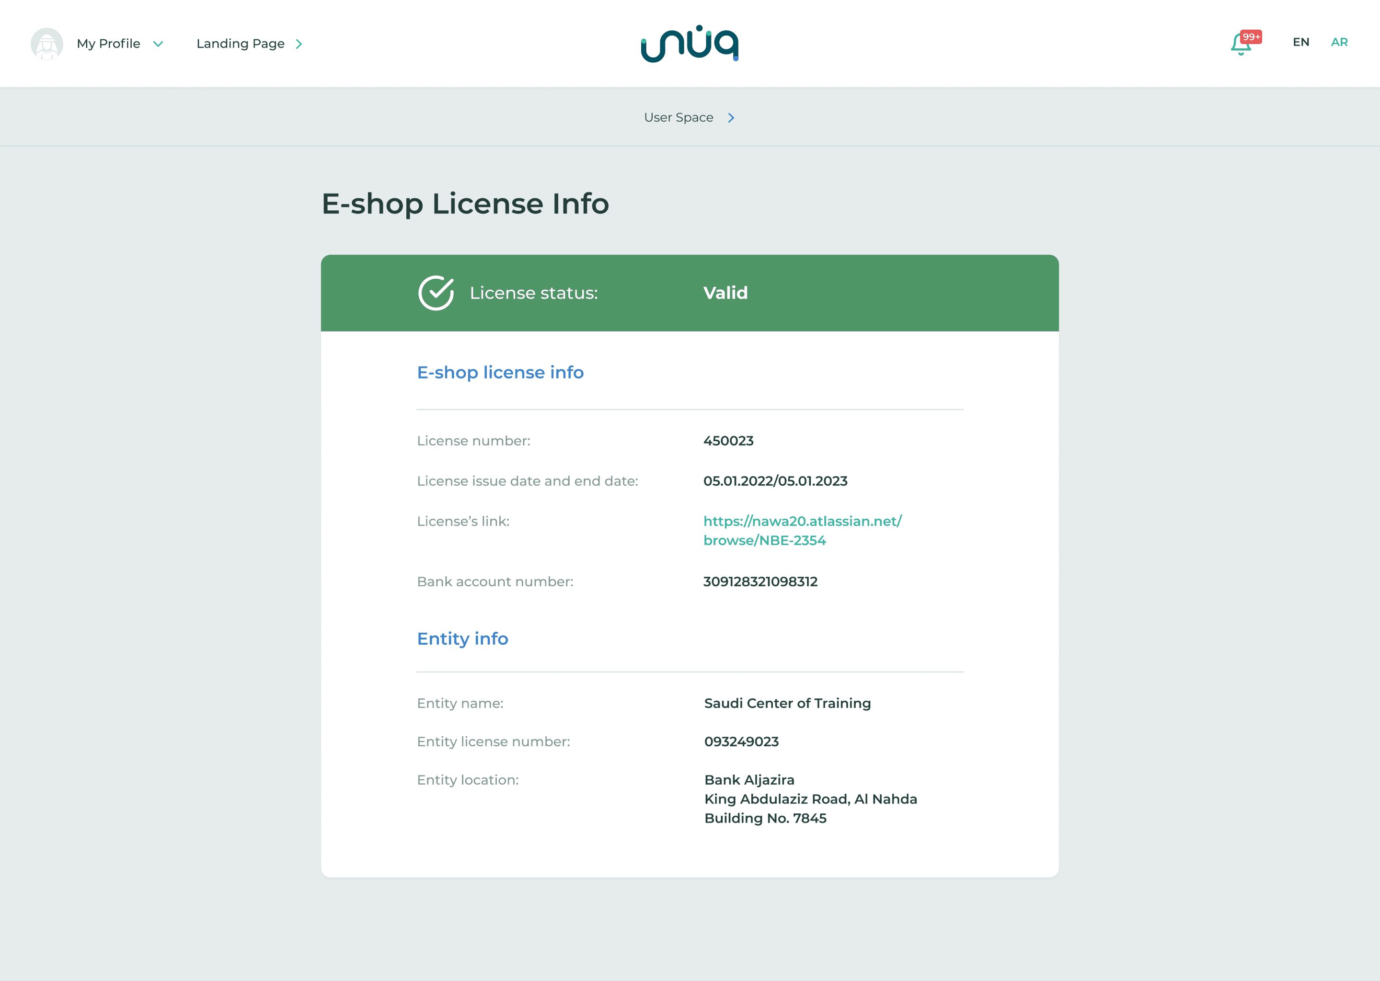Click the Saudi Center of Training name
1380x981 pixels.
787,703
